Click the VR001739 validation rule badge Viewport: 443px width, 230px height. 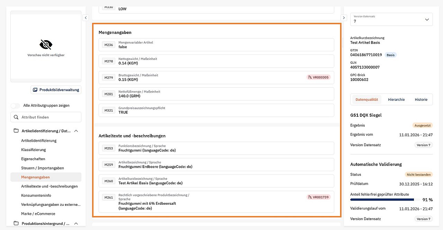[x=318, y=197]
